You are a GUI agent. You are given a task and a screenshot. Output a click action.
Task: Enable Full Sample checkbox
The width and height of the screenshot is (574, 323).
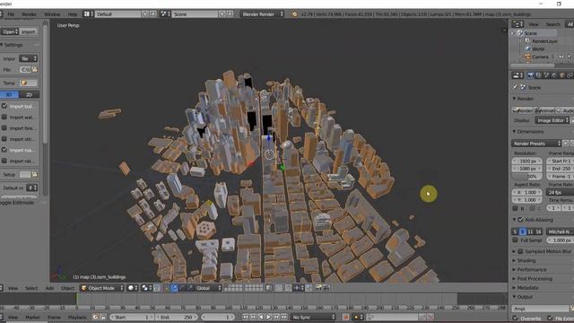pyautogui.click(x=515, y=240)
